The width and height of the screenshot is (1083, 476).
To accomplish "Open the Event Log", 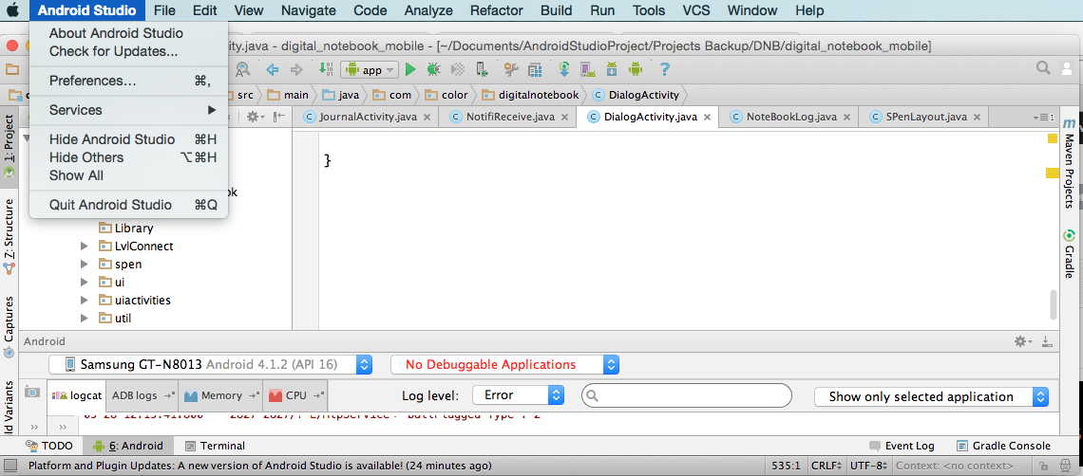I will tap(902, 446).
